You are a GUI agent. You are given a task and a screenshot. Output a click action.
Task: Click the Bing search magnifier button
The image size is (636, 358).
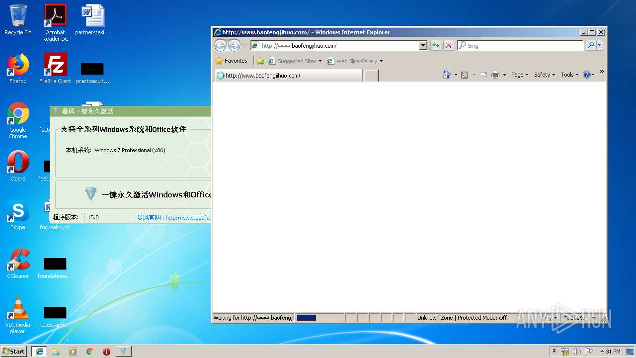591,45
